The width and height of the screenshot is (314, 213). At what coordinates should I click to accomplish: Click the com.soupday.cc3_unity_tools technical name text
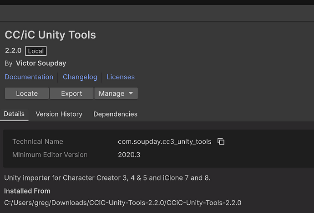click(165, 142)
